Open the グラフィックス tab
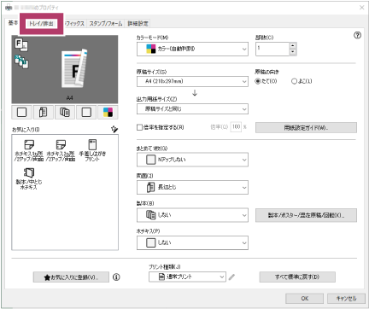 tap(74, 24)
